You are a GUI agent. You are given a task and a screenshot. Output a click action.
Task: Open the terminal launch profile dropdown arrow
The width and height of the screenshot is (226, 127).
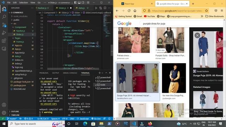(102, 73)
